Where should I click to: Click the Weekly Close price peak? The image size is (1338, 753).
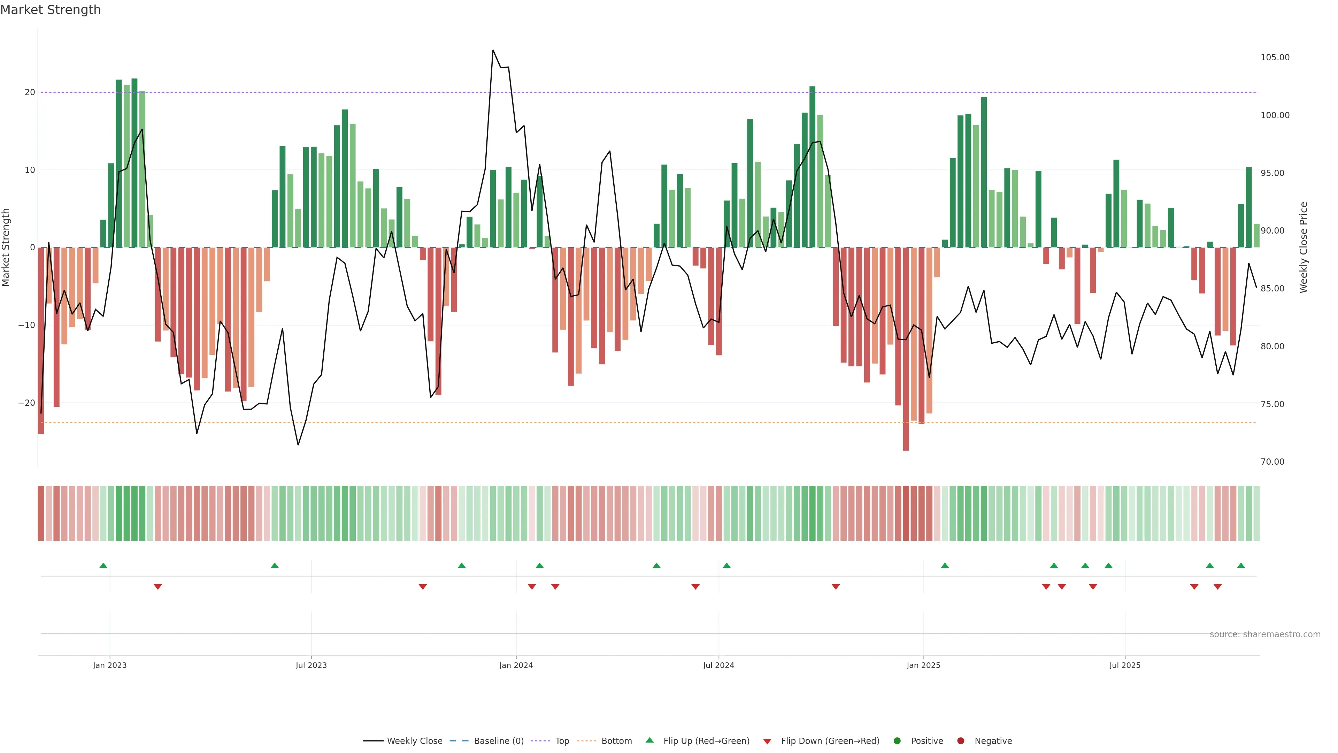(493, 51)
